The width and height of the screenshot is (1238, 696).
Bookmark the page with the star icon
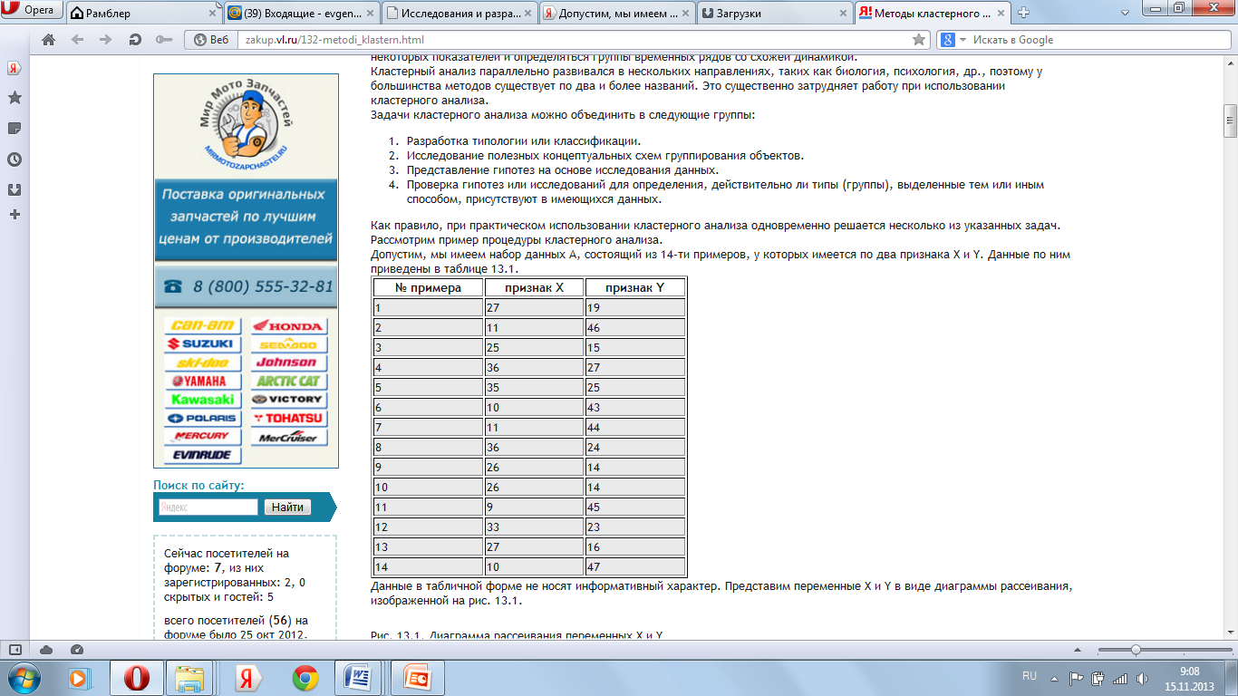[918, 40]
